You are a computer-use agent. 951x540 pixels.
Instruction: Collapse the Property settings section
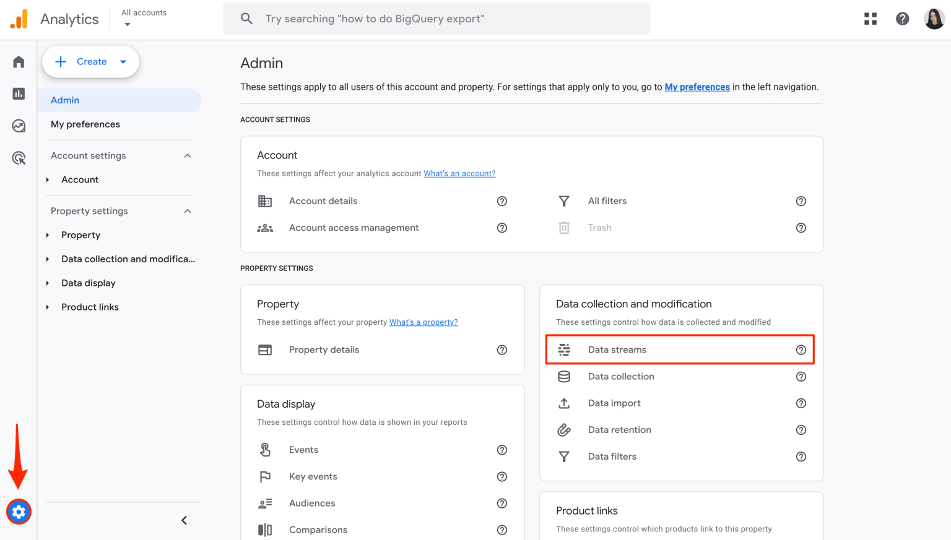point(188,211)
